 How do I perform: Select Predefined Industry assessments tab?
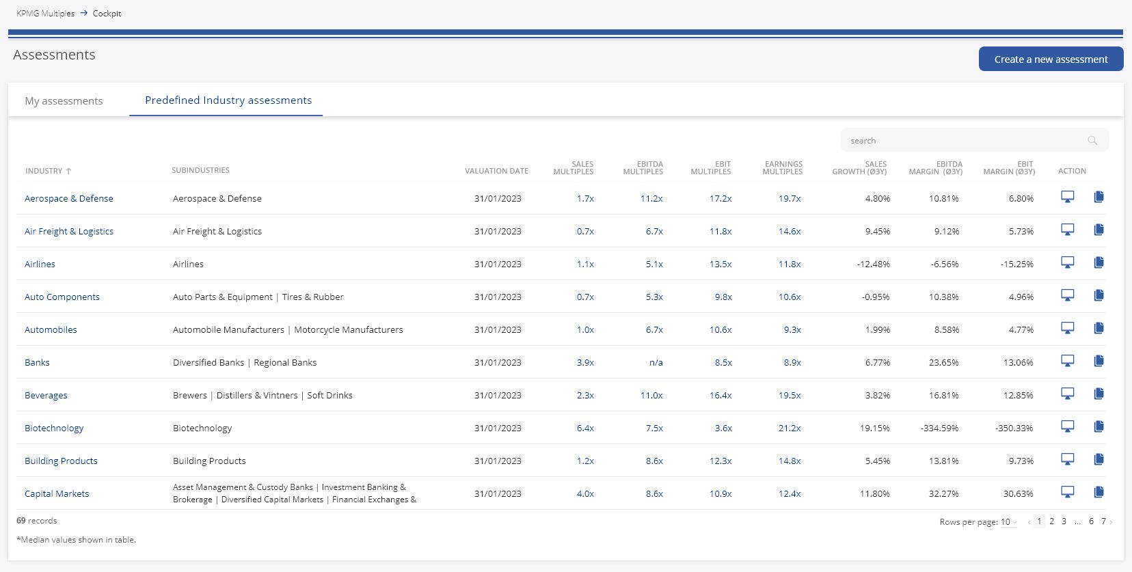click(x=228, y=100)
